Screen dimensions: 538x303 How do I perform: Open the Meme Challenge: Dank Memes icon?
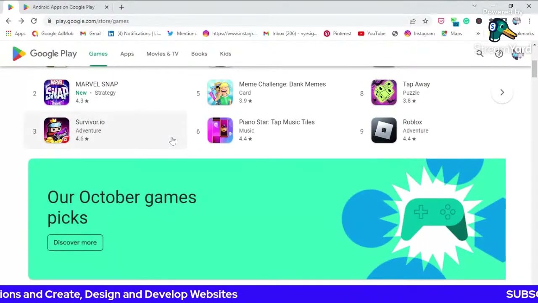pos(220,92)
